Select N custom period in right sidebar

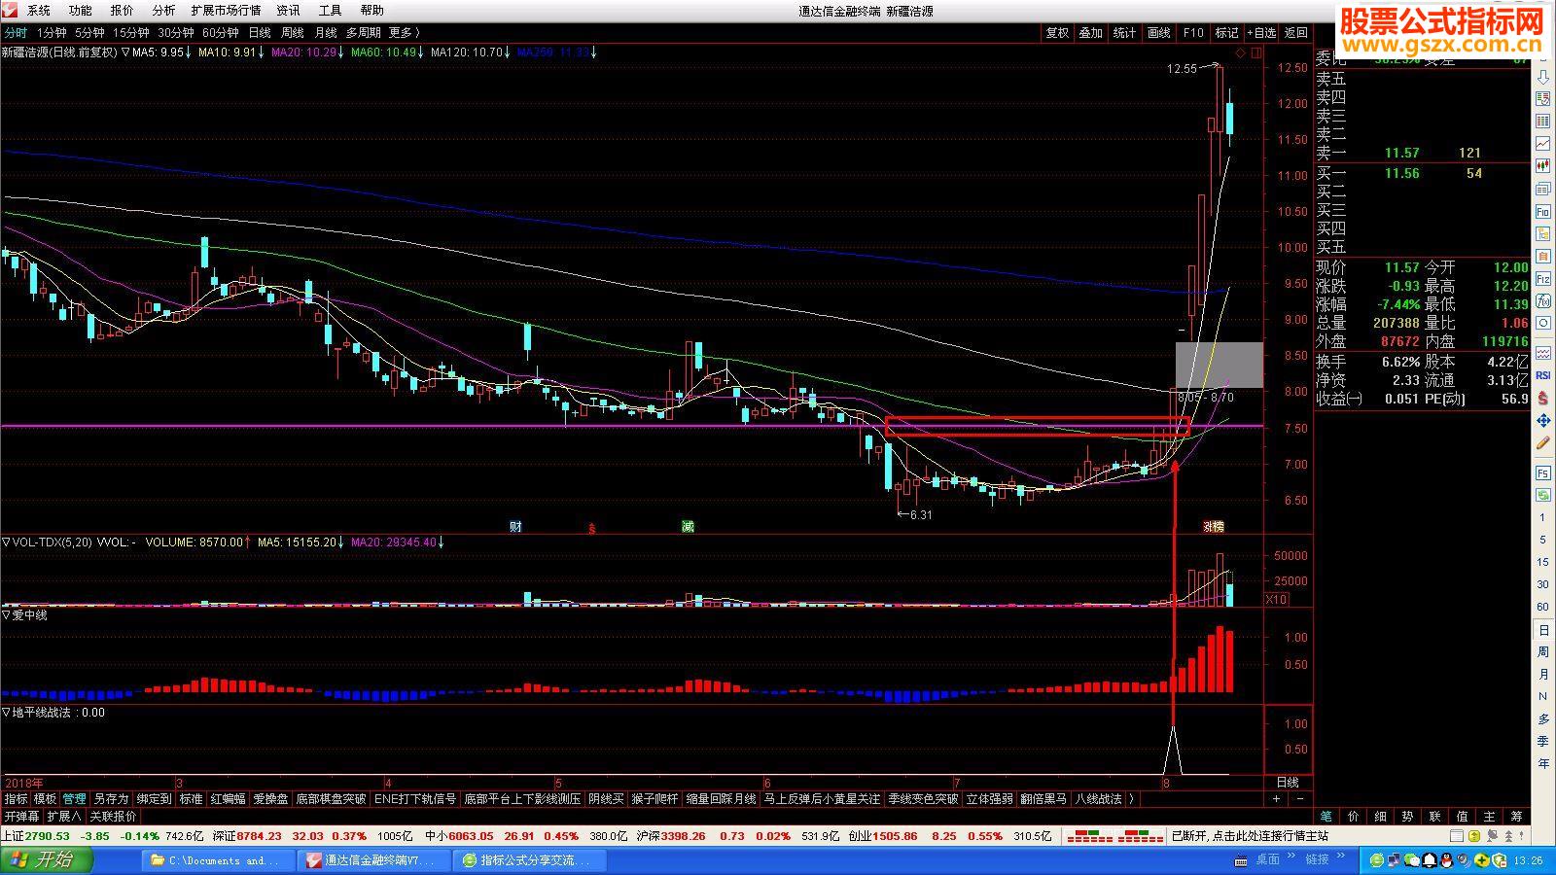pyautogui.click(x=1543, y=697)
